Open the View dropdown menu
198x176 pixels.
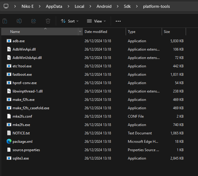pos(96,21)
